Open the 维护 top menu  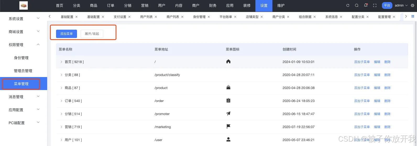(x=281, y=5)
